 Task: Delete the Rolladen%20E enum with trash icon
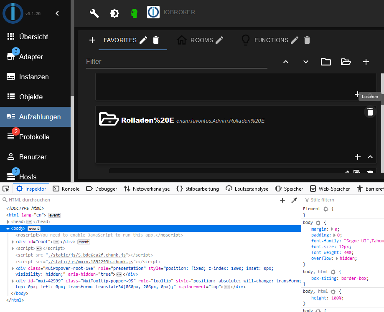click(x=370, y=112)
